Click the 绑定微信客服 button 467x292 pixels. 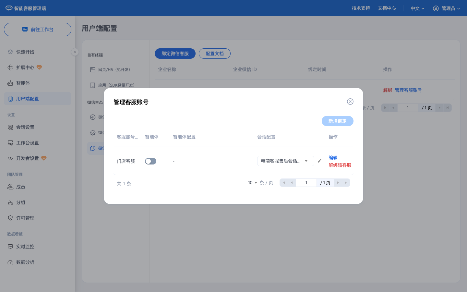(x=175, y=54)
